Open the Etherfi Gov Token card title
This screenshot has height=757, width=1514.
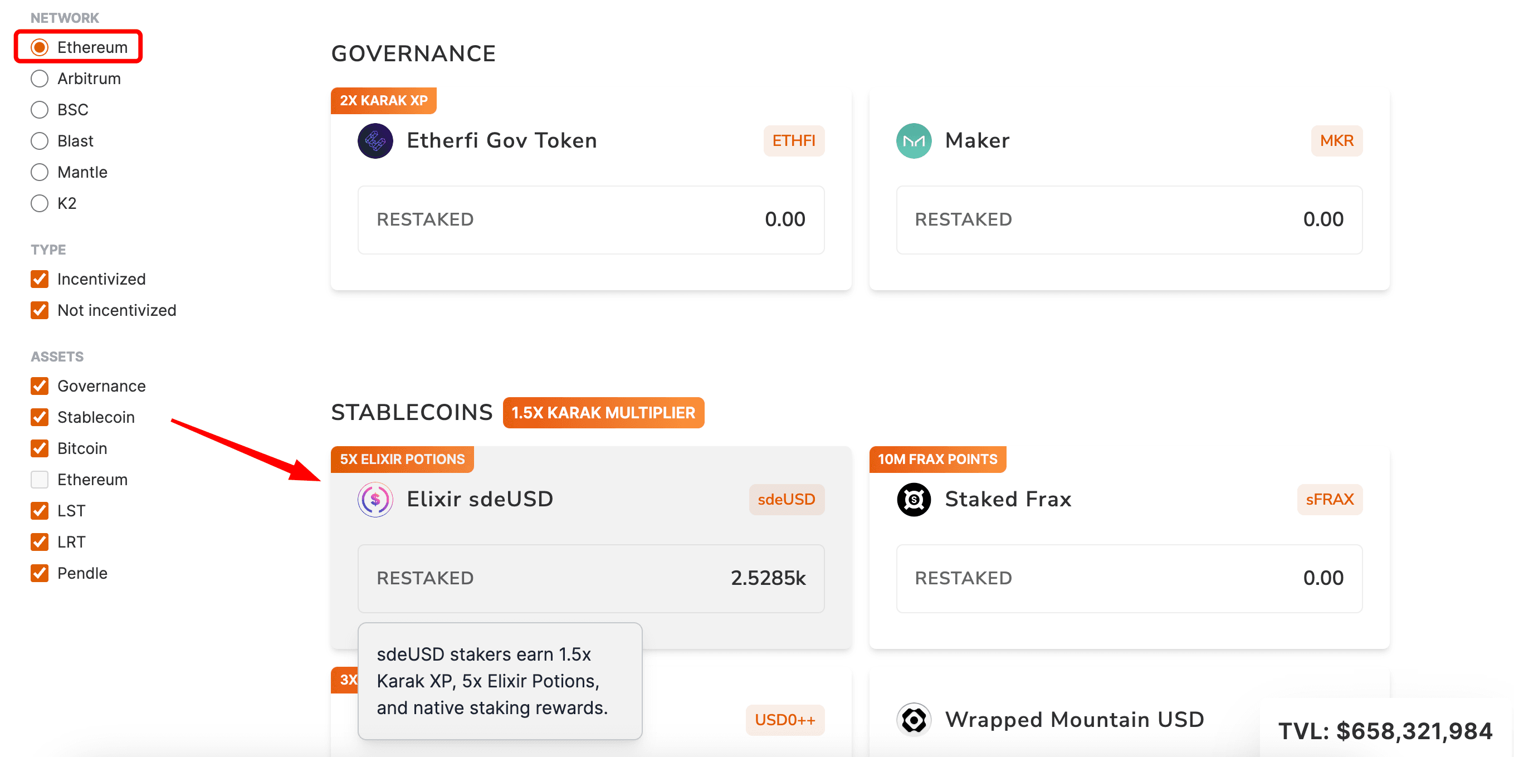pos(501,140)
